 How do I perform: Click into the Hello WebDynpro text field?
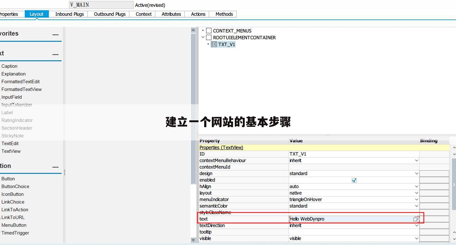pyautogui.click(x=325, y=219)
